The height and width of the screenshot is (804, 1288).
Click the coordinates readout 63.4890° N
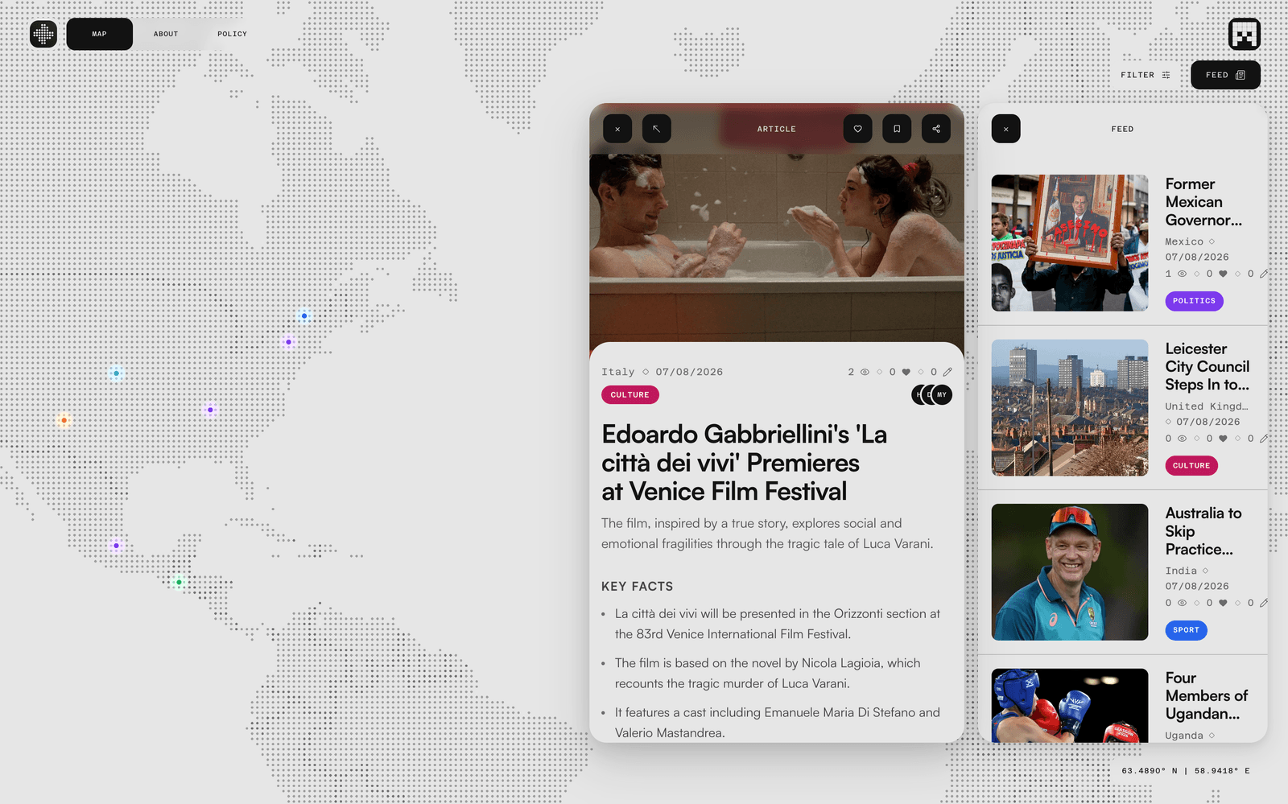tap(1186, 771)
